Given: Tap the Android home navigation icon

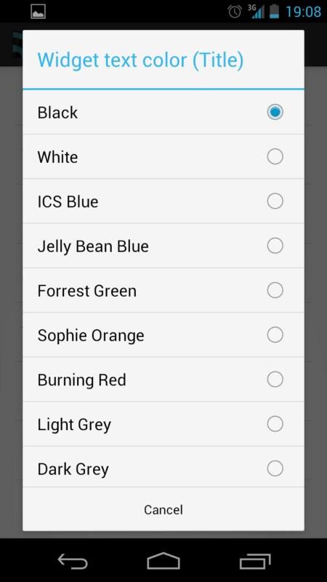Looking at the screenshot, I should coord(163,560).
